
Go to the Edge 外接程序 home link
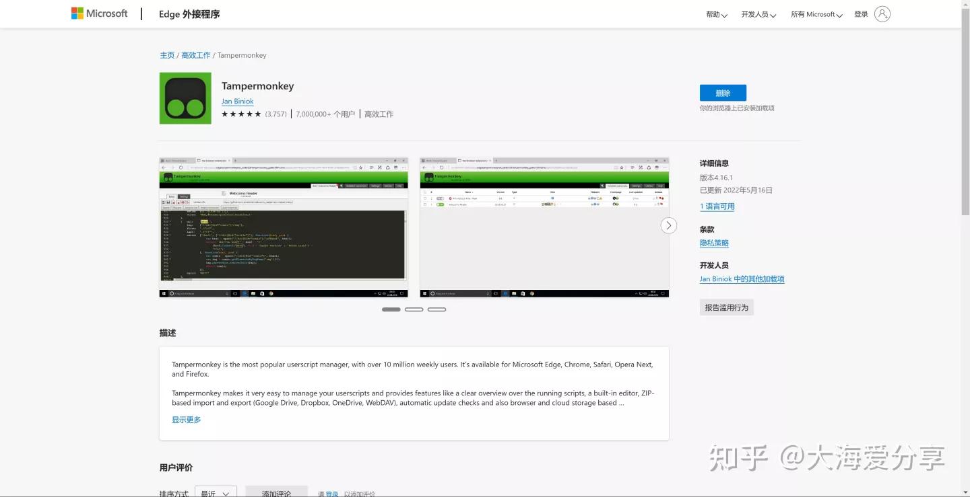189,14
